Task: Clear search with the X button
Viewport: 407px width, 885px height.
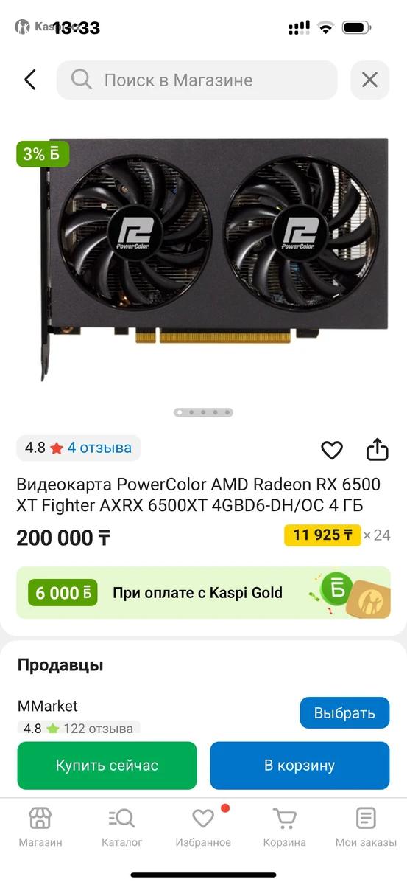Action: click(x=369, y=80)
